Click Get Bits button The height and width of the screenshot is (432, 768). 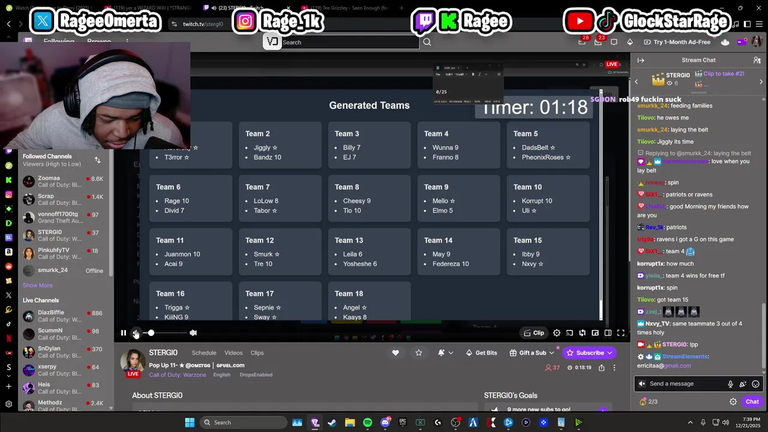click(x=481, y=353)
